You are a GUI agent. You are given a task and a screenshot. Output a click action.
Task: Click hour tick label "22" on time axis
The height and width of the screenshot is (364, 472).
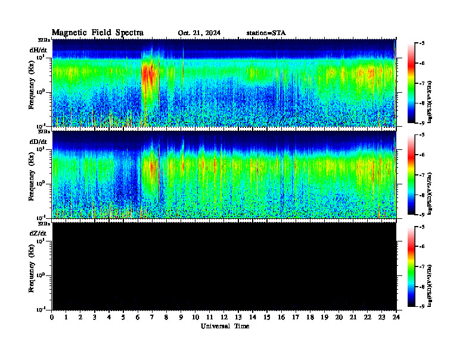368,317
